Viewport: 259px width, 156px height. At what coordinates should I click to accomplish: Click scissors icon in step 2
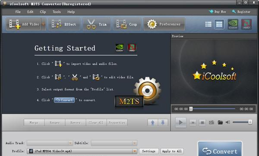(75, 77)
